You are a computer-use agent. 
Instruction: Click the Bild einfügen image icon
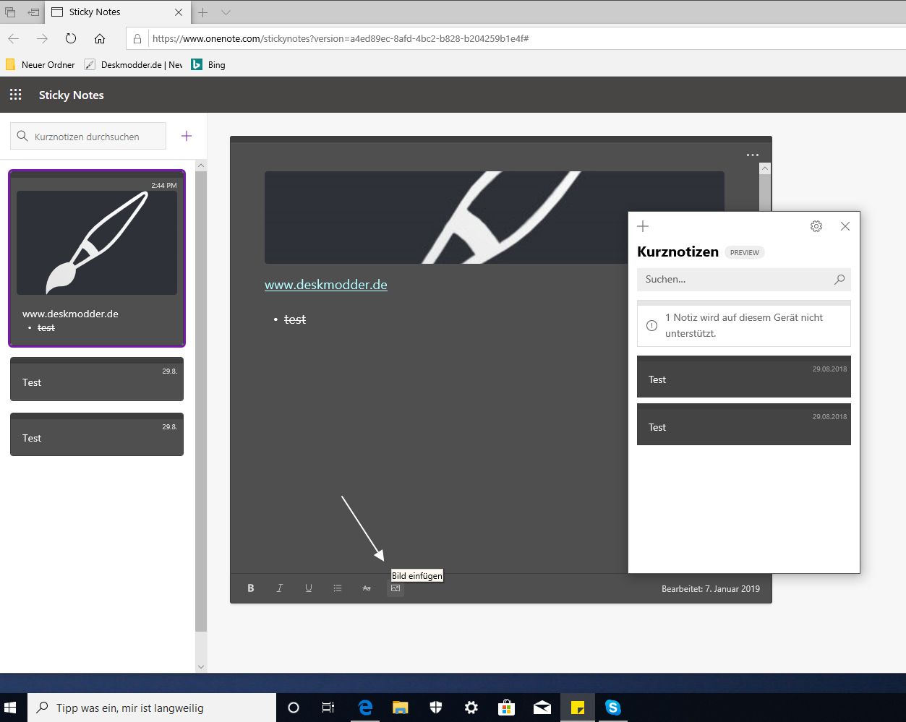tap(396, 588)
